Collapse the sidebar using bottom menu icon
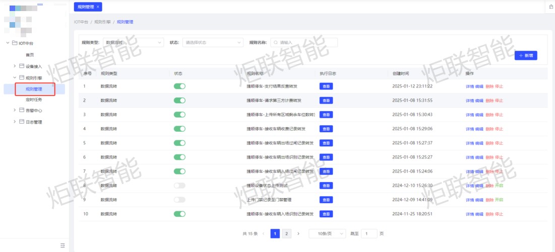Screen dimensions: 555x252 click(63, 245)
